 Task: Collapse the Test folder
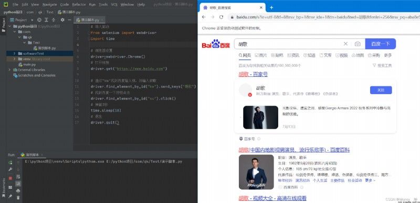[24, 43]
